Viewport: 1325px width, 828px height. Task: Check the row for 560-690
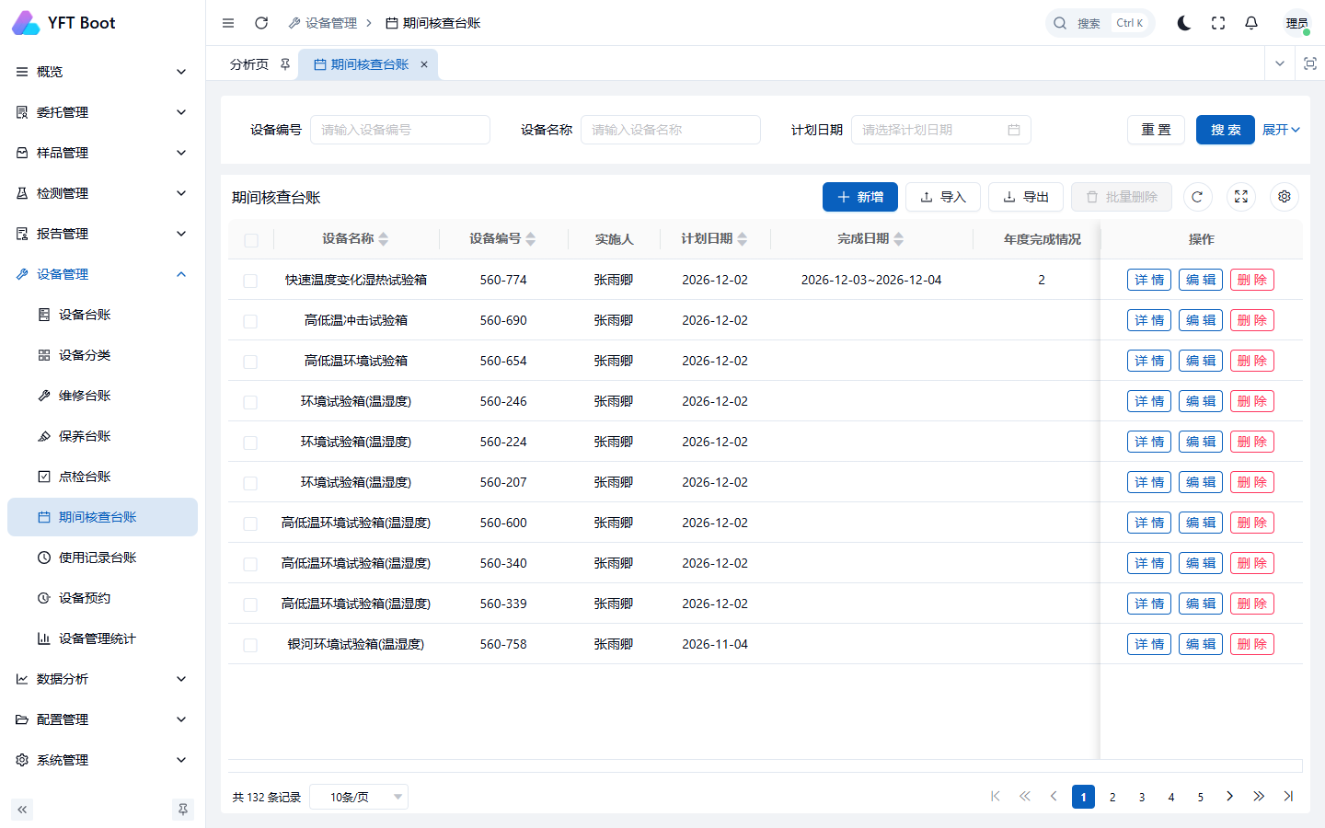pyautogui.click(x=250, y=321)
